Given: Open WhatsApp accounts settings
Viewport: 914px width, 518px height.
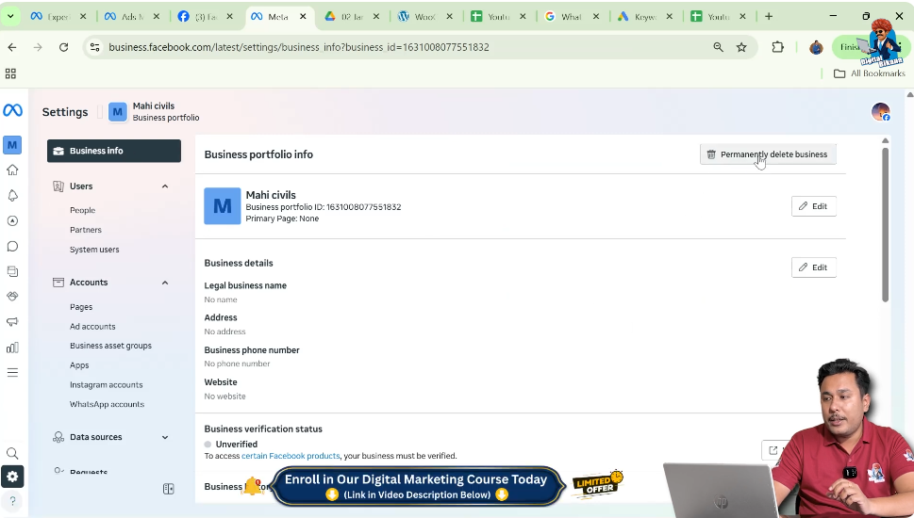Looking at the screenshot, I should (x=107, y=404).
